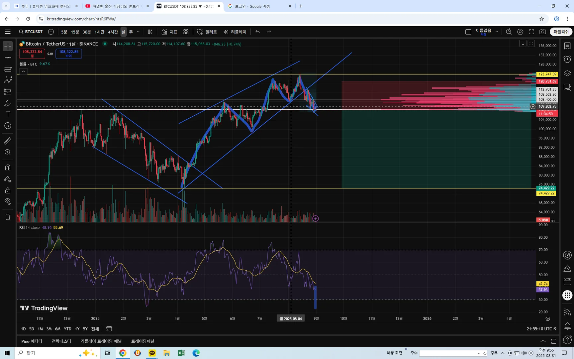
Task: Switch to the 전략테스터 tab
Action: pyautogui.click(x=61, y=341)
